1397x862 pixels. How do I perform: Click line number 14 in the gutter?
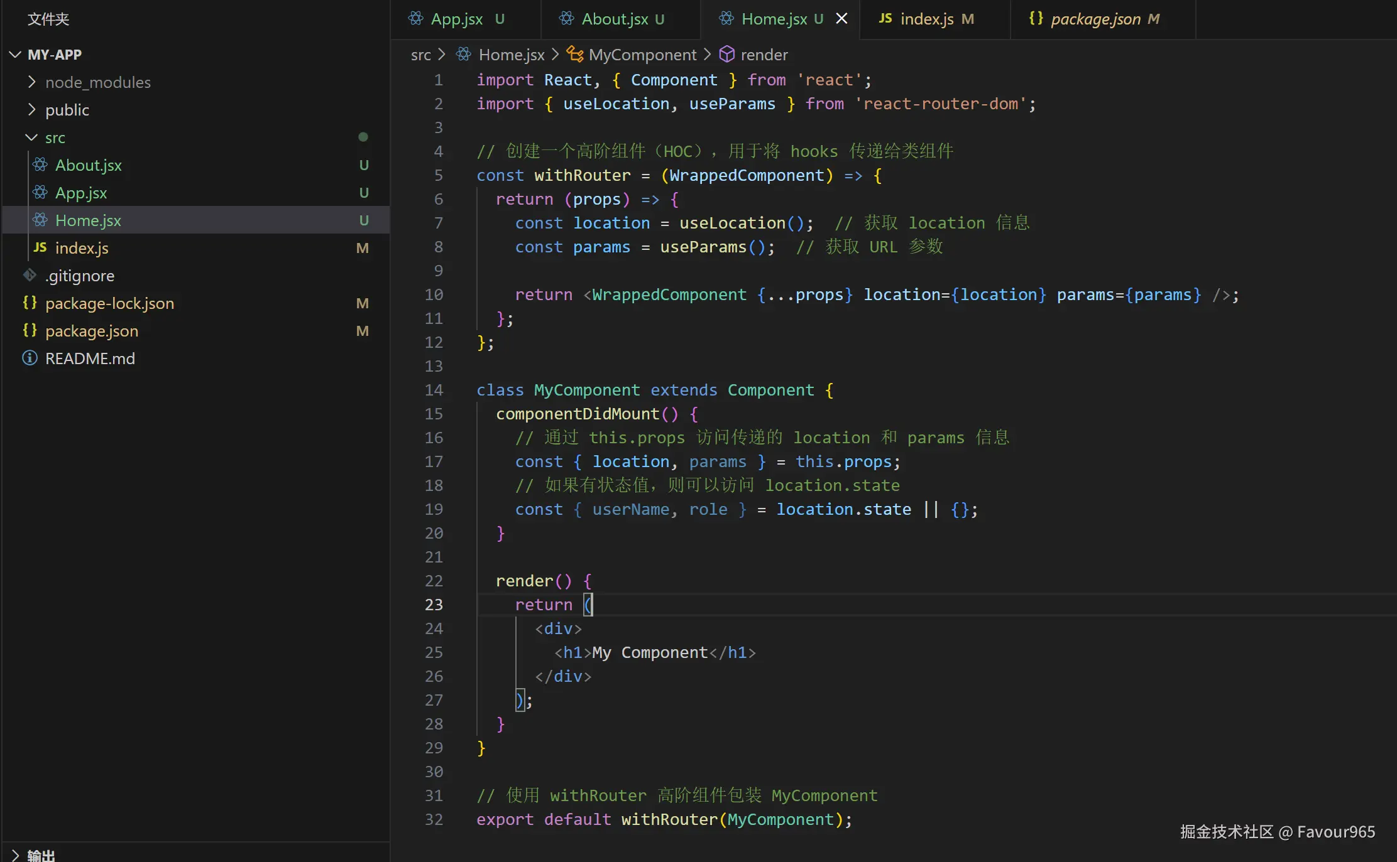[x=434, y=390]
